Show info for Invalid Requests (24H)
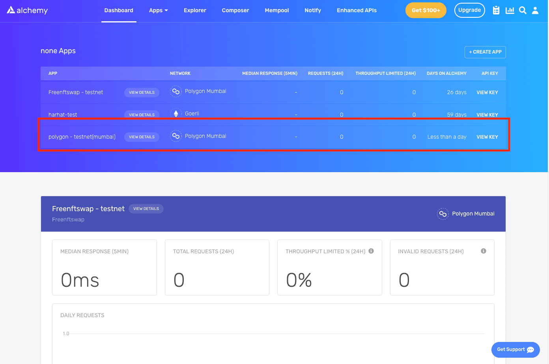The image size is (549, 364). pos(484,251)
